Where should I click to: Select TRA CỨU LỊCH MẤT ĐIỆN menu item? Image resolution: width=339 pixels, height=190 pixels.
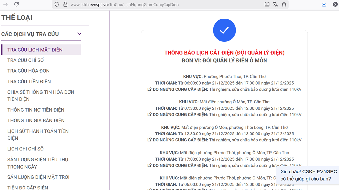click(35, 50)
